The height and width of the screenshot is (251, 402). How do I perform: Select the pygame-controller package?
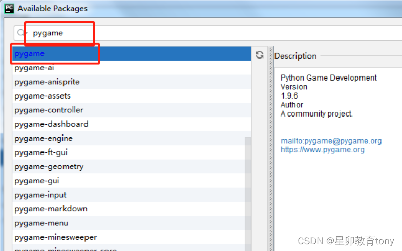coord(132,110)
